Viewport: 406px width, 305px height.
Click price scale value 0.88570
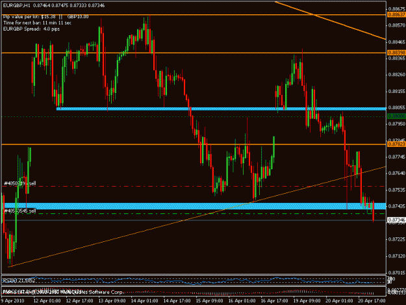coord(396,25)
